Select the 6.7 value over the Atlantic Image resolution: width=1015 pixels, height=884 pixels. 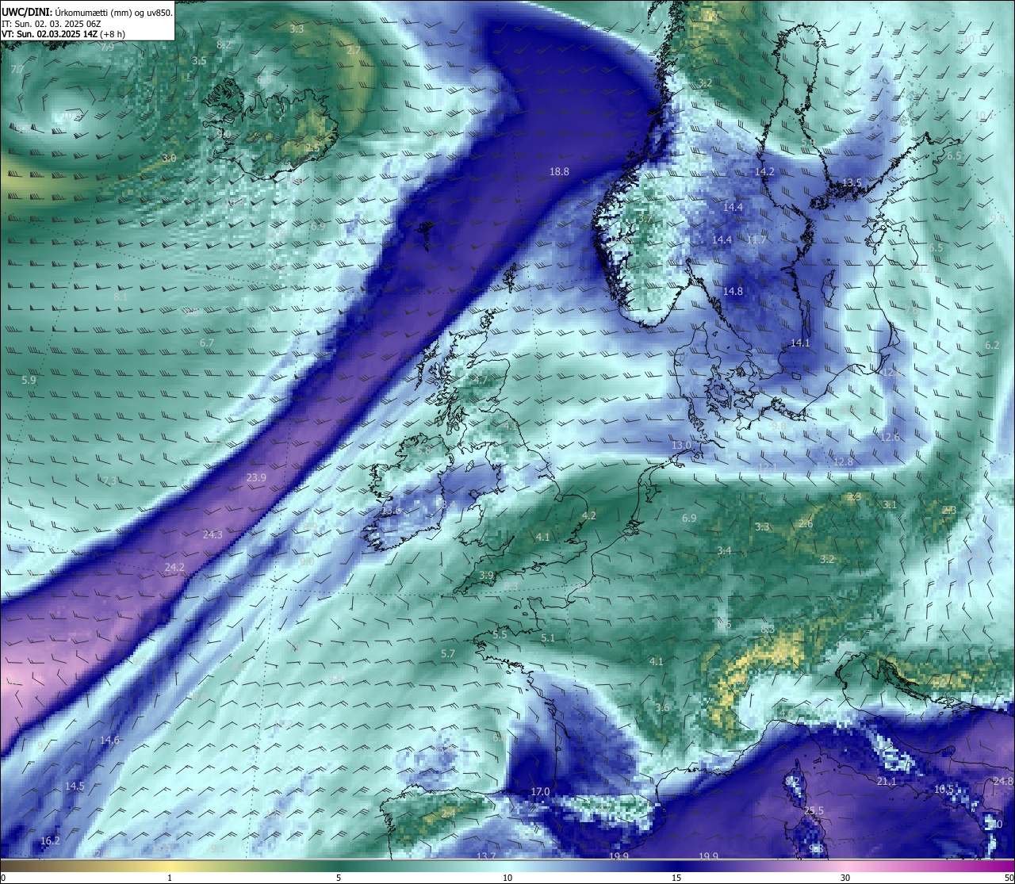pyautogui.click(x=207, y=343)
